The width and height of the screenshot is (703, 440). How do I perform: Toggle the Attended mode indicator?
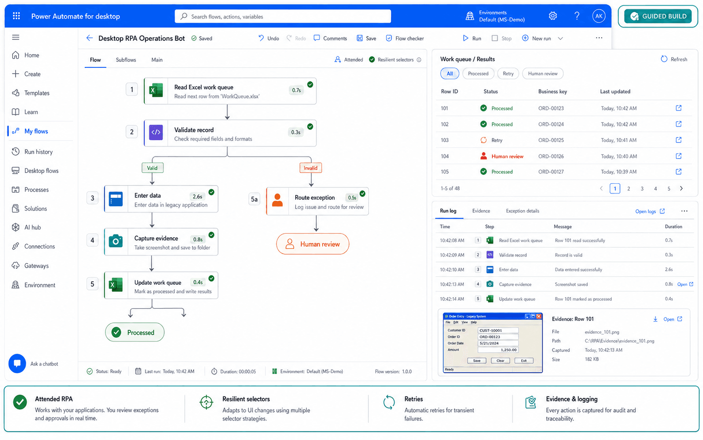tap(348, 60)
